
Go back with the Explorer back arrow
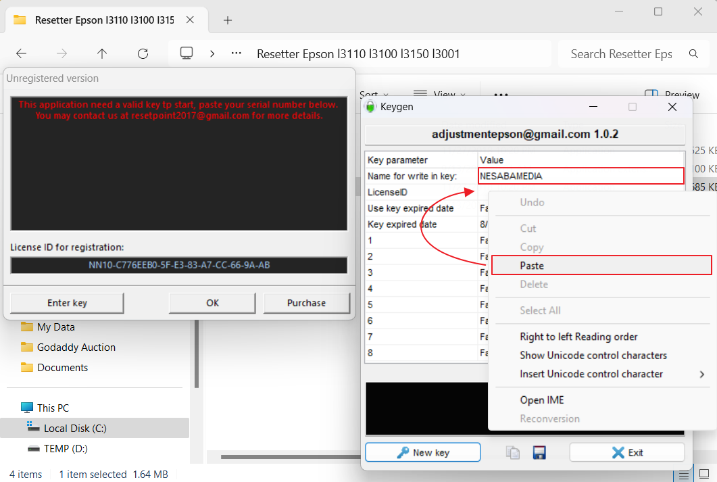point(22,54)
